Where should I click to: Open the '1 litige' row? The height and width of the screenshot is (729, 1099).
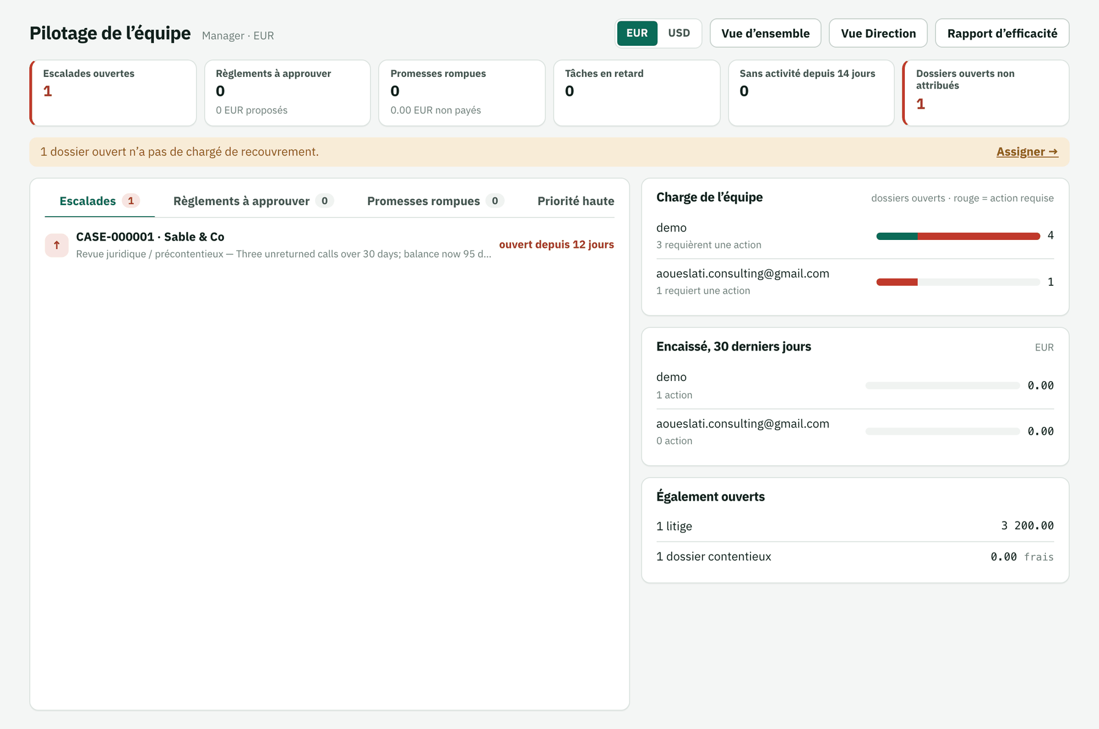(855, 526)
